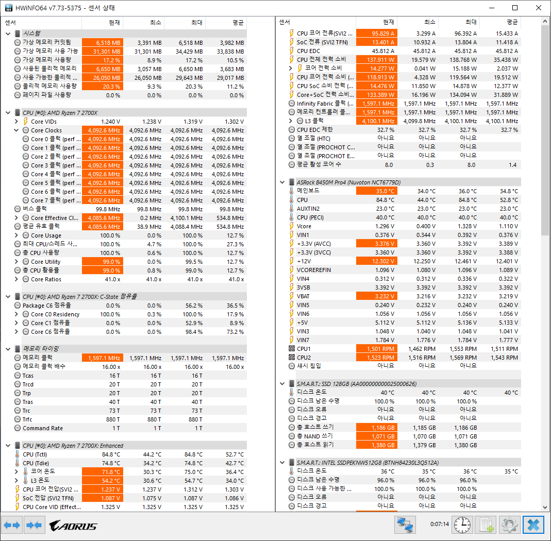Image resolution: width=551 pixels, height=541 pixels.
Task: Click the 시스템 section chip icon
Action: tap(17, 33)
